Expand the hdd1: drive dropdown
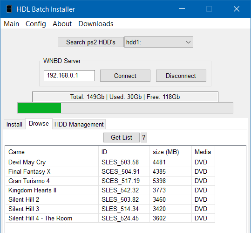This screenshot has width=251, height=233. (159, 42)
